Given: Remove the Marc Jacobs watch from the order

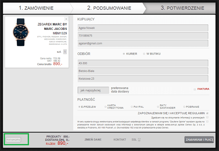Looking at the screenshot, I should [x=66, y=19].
